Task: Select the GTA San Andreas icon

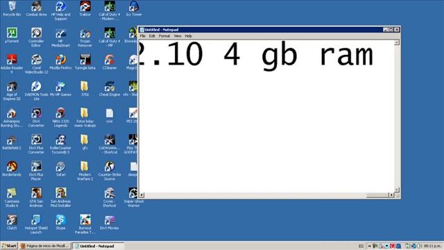Action: tap(36, 197)
